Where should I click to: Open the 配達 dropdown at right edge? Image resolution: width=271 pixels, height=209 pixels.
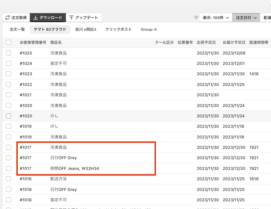[x=266, y=18]
